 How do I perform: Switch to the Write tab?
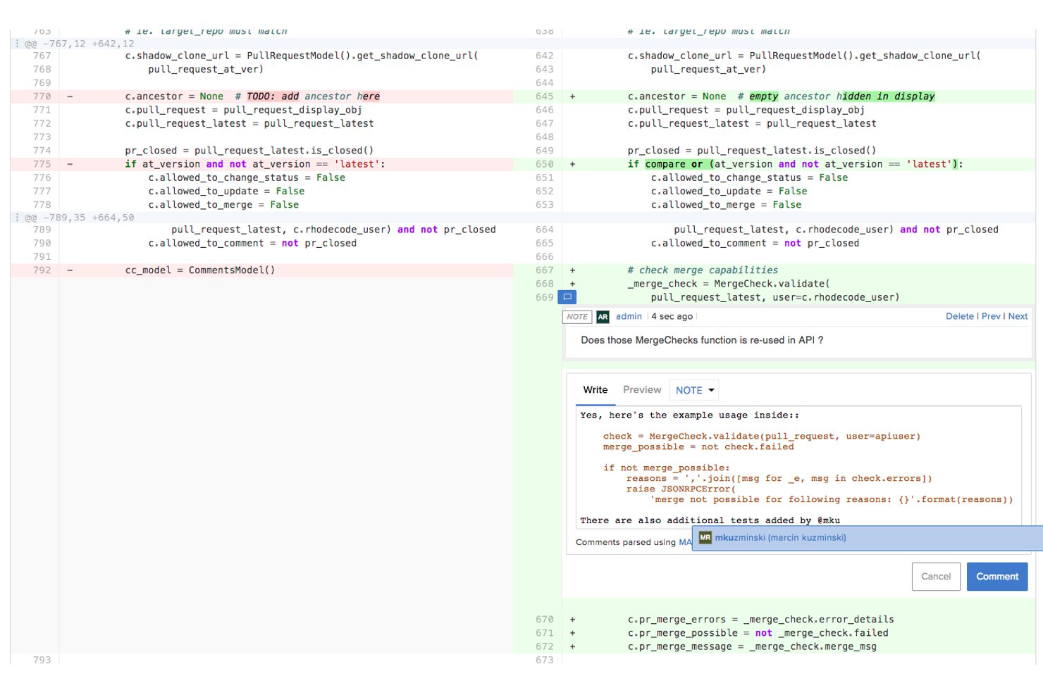595,390
